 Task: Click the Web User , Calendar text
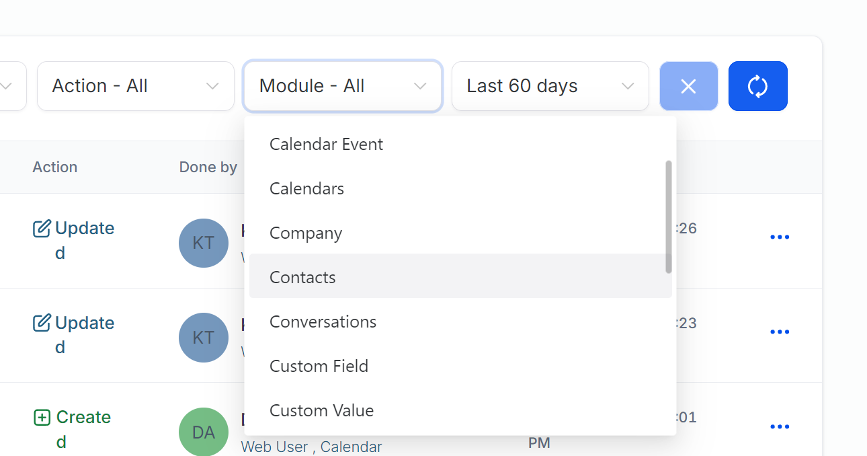(x=311, y=447)
